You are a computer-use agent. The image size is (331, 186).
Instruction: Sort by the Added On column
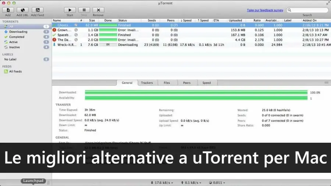[x=316, y=21]
